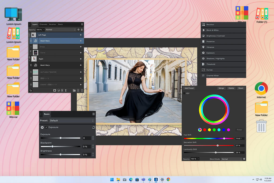Click the Delete Layer trash icon
This screenshot has height=183, width=274.
click(82, 91)
